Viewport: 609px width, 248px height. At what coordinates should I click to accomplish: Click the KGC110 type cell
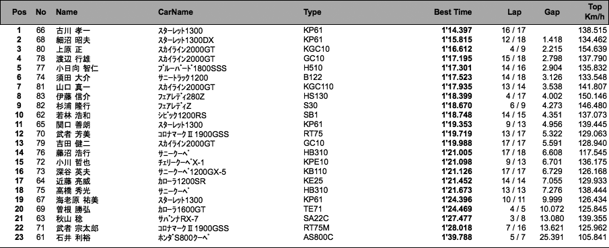click(x=318, y=87)
